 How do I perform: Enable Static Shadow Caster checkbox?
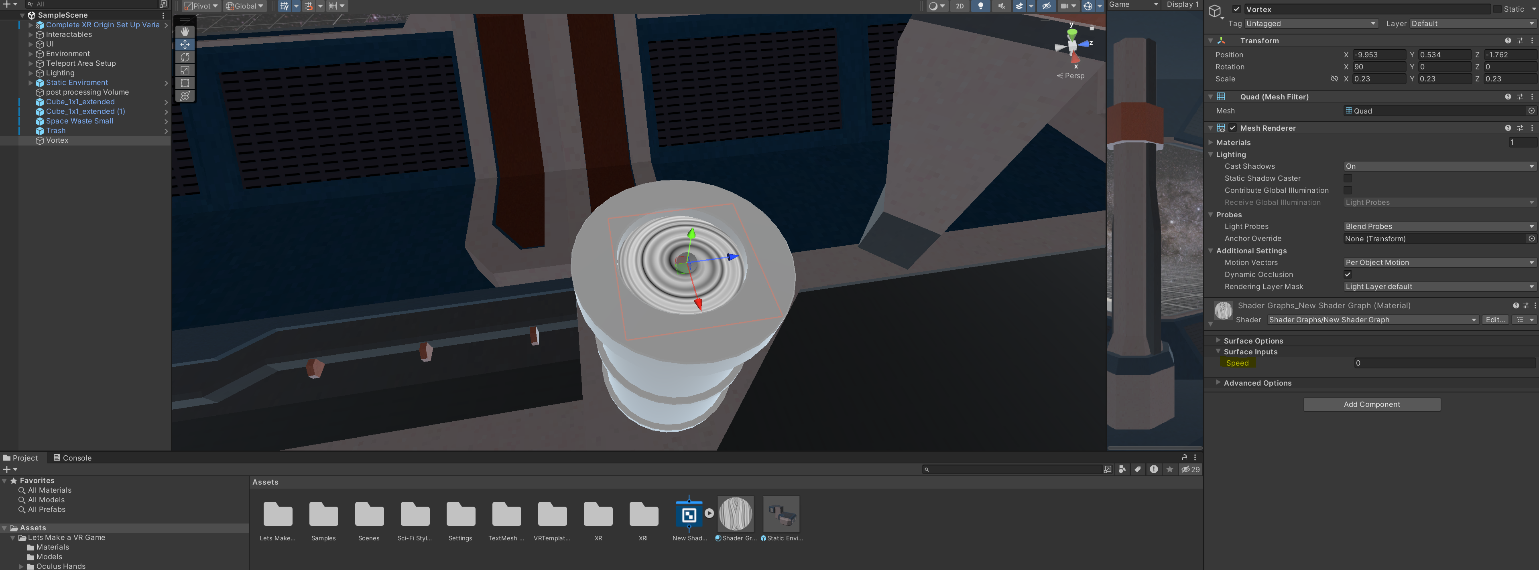click(1347, 178)
